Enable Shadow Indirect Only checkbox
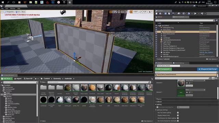This screenshot has width=219, height=123. (x=178, y=115)
